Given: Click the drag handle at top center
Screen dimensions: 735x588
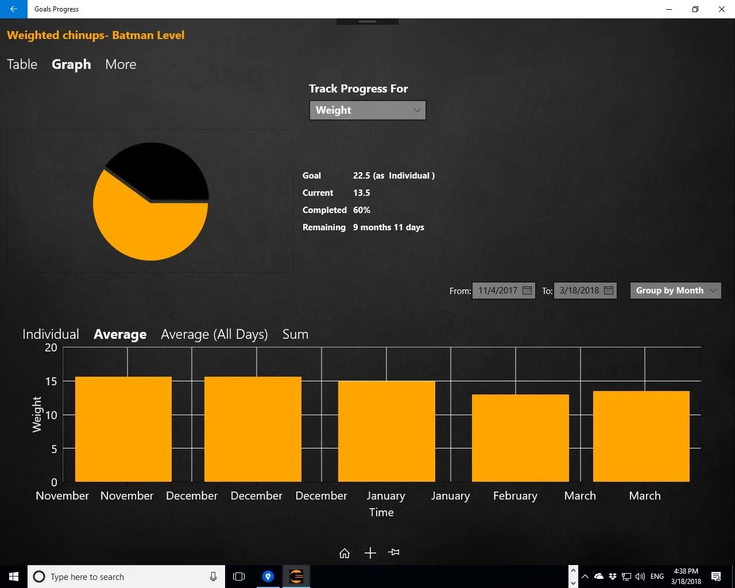Looking at the screenshot, I should 367,21.
